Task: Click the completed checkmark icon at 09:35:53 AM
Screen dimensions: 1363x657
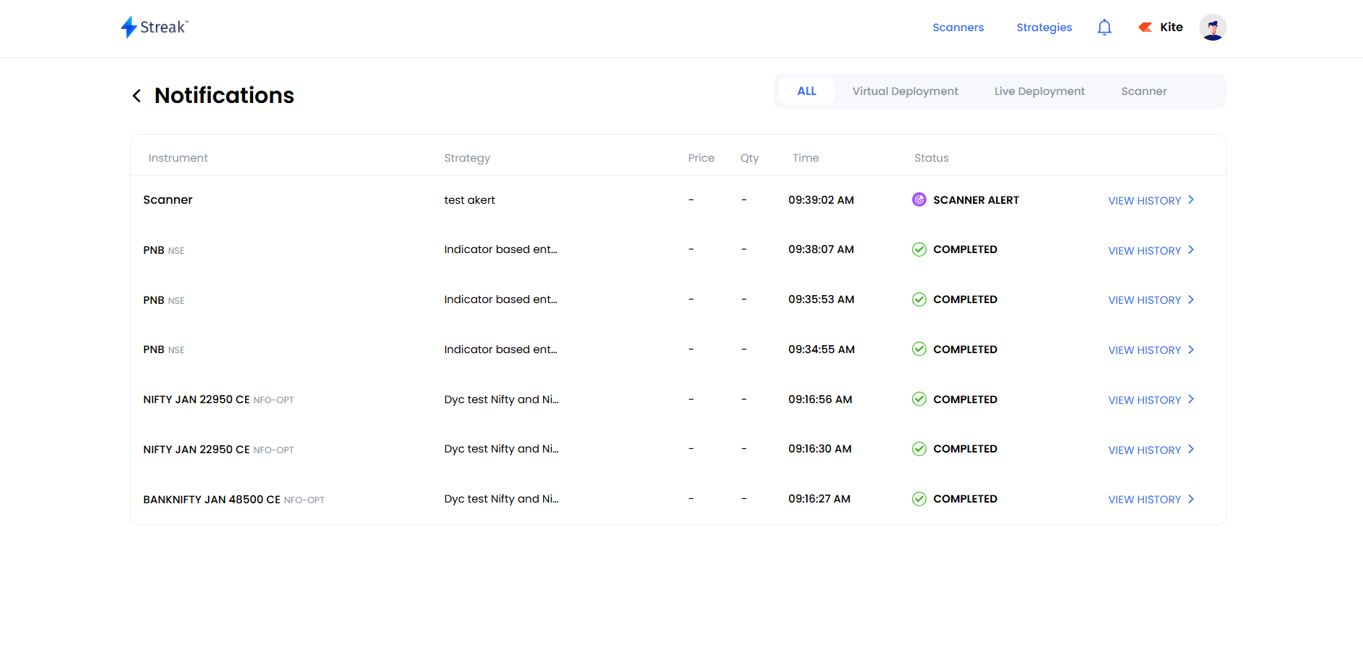Action: click(x=919, y=299)
